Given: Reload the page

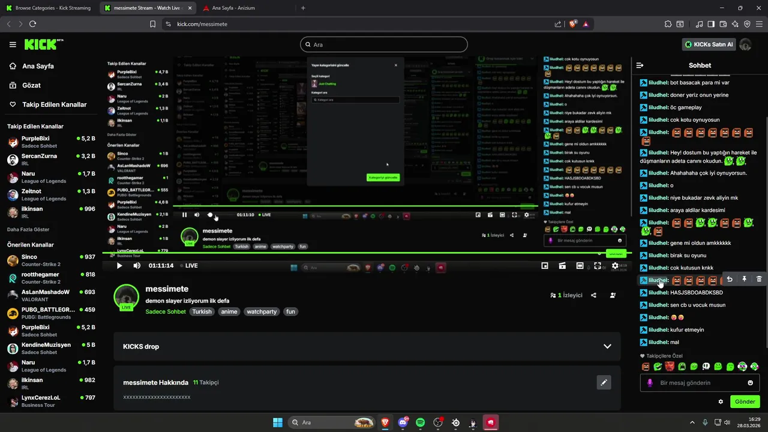Looking at the screenshot, I should click(x=32, y=24).
